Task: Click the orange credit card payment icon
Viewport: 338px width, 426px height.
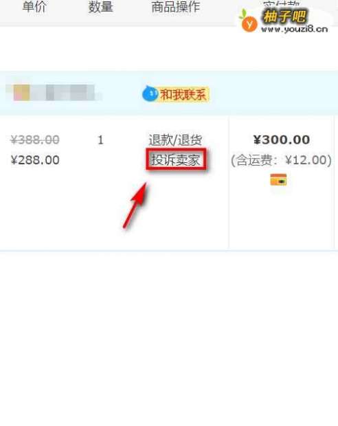Action: 278,180
